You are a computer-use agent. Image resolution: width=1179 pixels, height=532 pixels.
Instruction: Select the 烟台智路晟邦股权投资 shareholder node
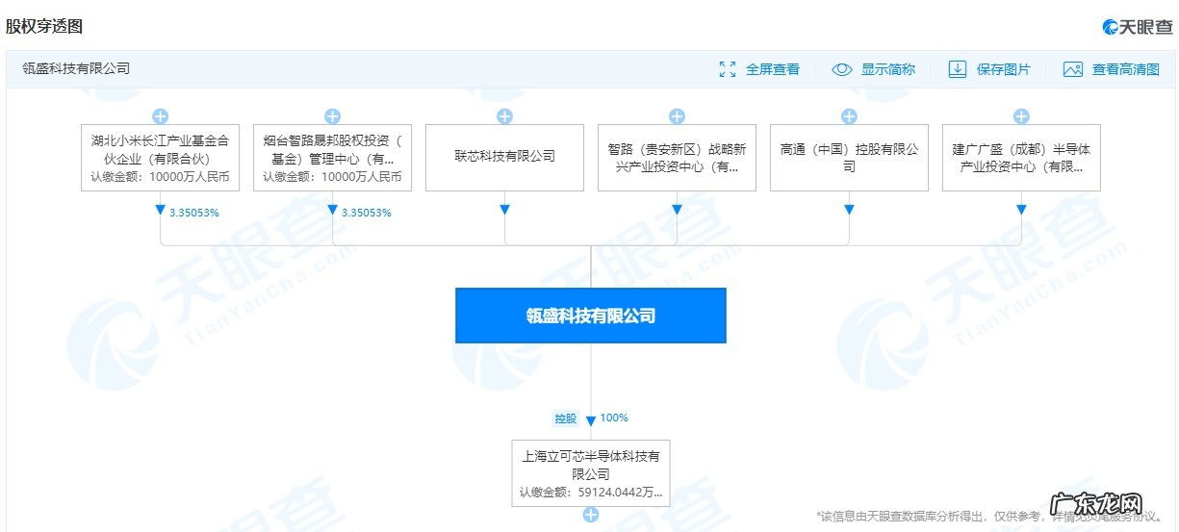click(x=333, y=158)
